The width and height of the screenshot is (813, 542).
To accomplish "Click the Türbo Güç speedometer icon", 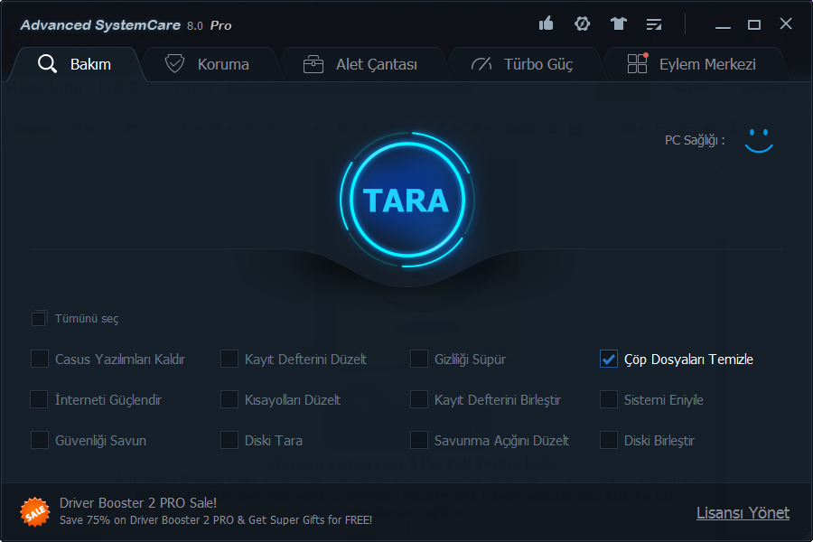I will 481,64.
